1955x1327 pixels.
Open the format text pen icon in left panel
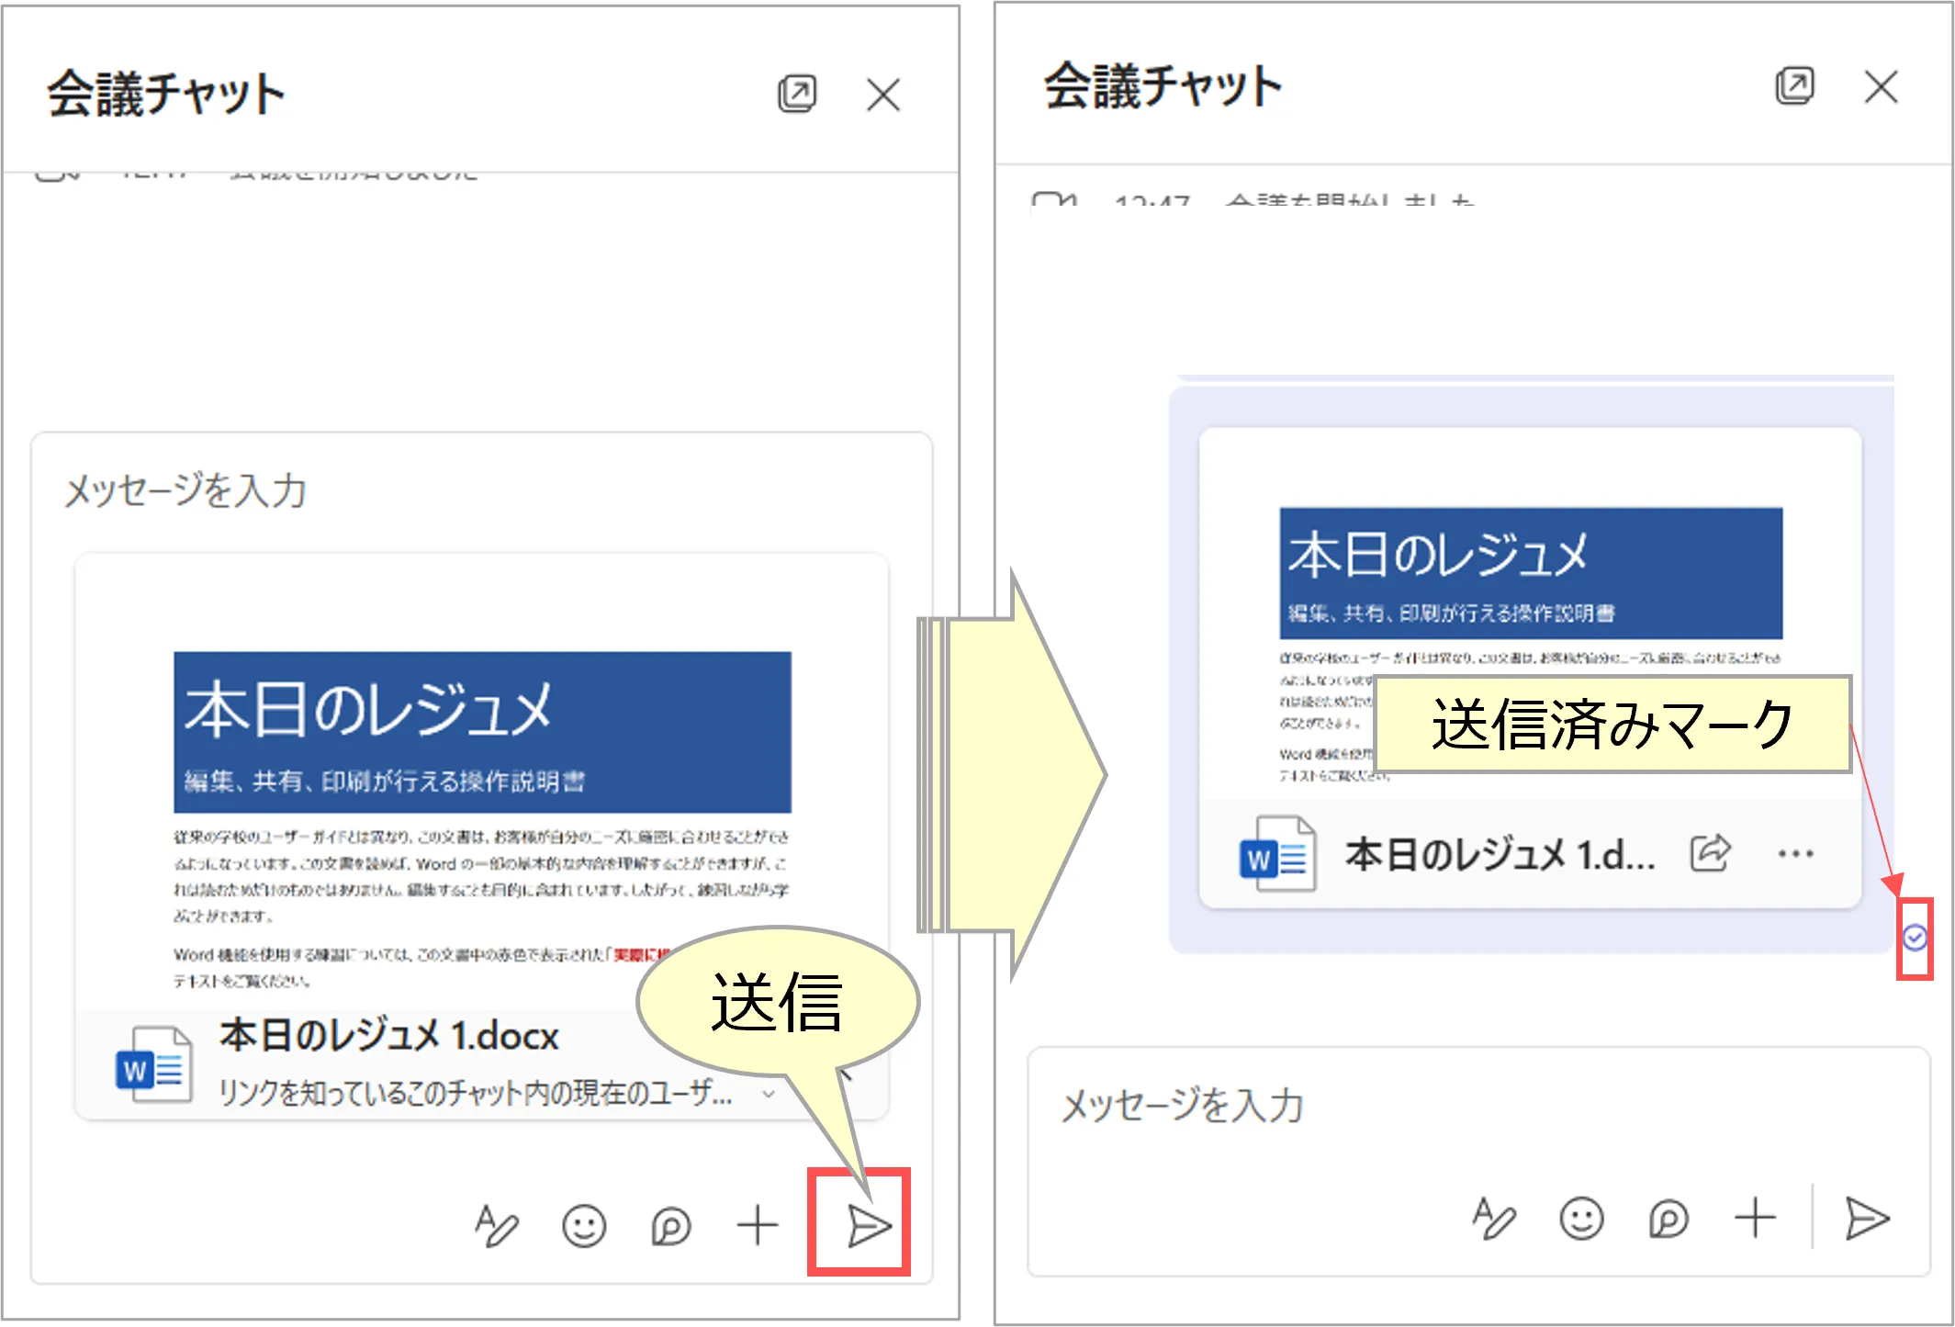point(496,1225)
